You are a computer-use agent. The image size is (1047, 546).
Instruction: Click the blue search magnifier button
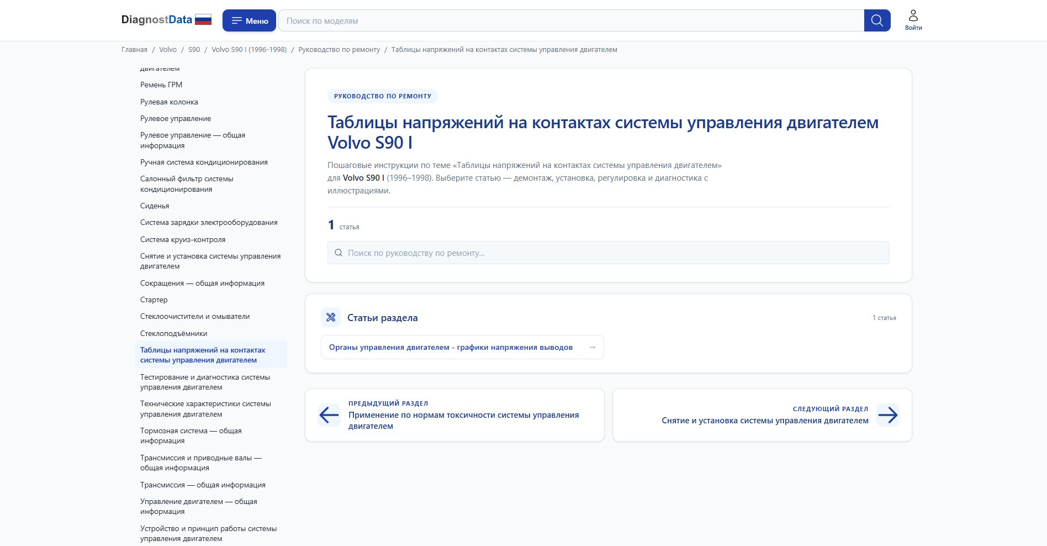[x=877, y=20]
